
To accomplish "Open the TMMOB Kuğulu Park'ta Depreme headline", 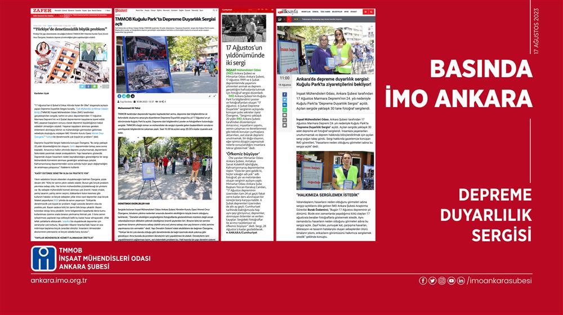I will [165, 21].
